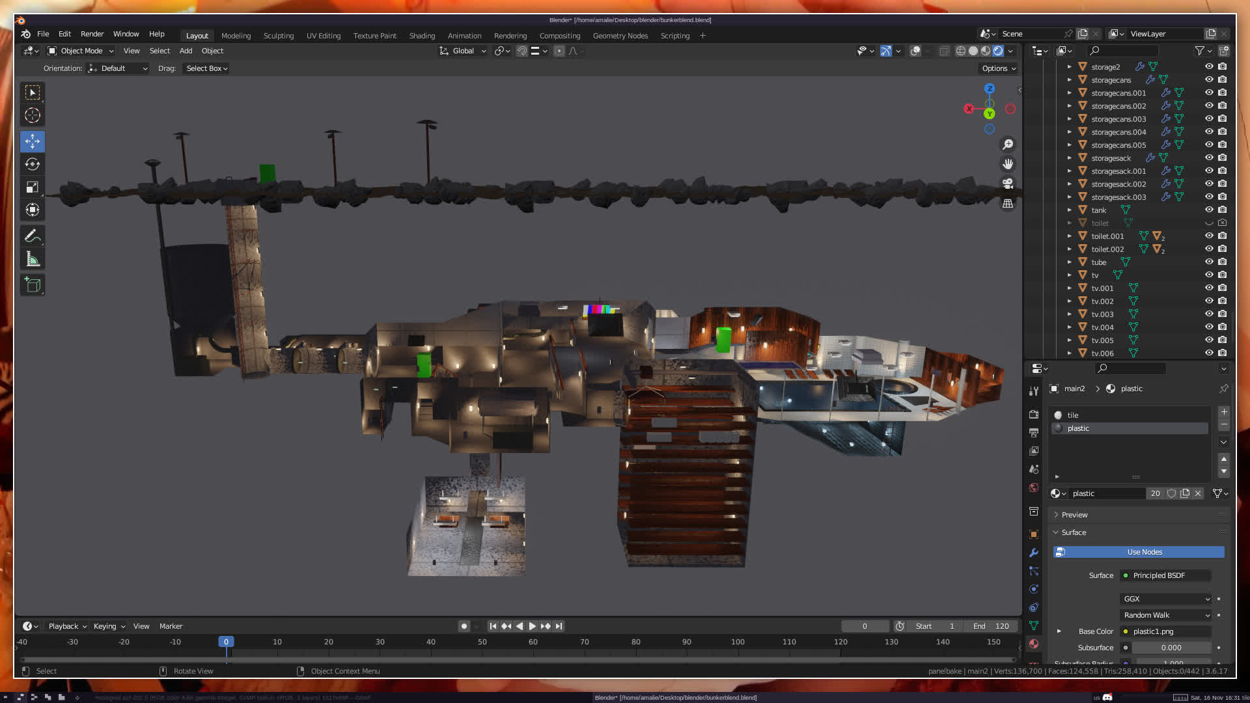Switch to the Shading workspace tab

[422, 36]
